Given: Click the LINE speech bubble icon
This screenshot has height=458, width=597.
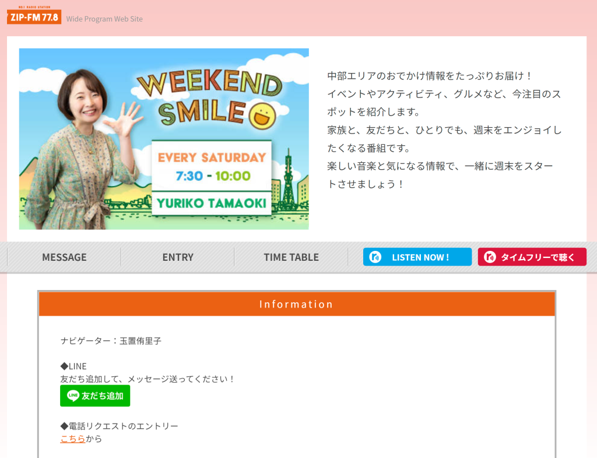Looking at the screenshot, I should 73,396.
